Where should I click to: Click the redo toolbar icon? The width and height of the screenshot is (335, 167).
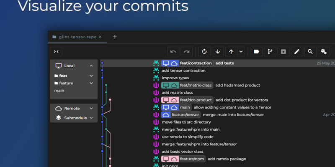click(186, 51)
